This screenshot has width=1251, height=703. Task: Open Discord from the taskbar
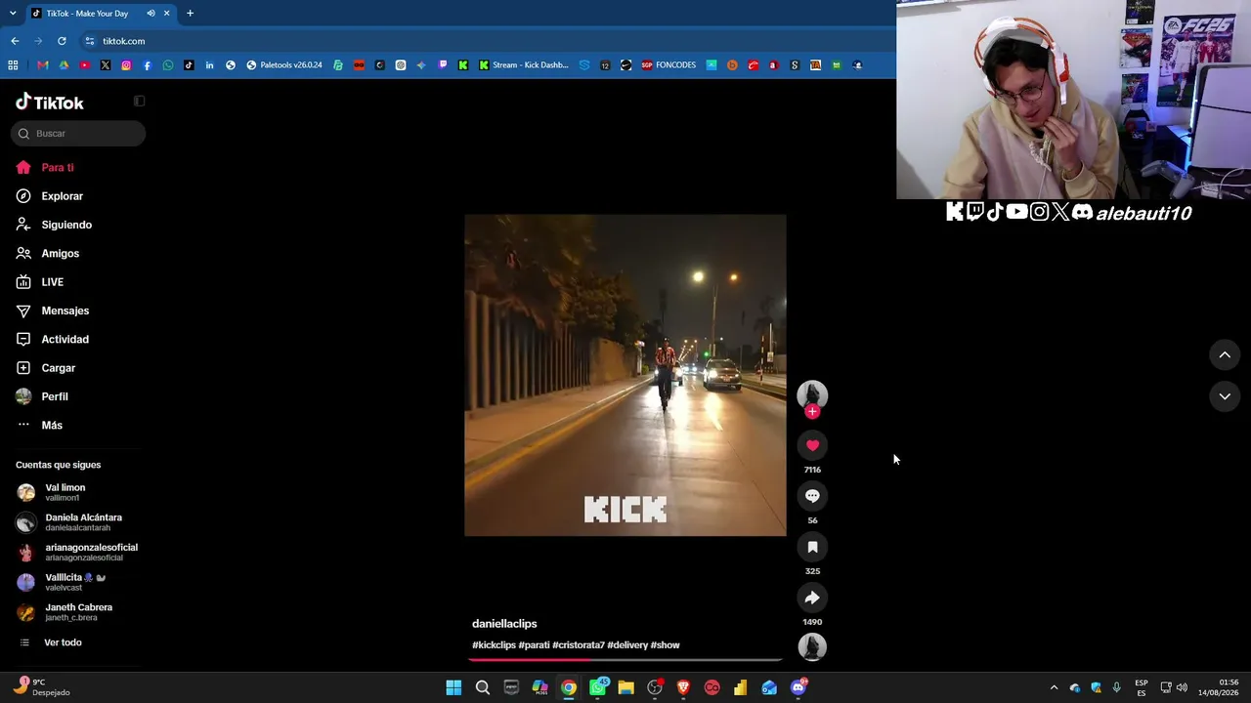[x=798, y=688]
